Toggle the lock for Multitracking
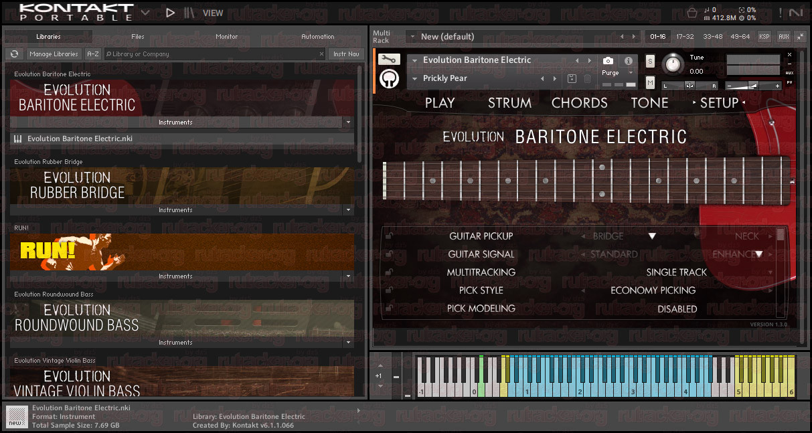This screenshot has width=812, height=433. click(389, 272)
